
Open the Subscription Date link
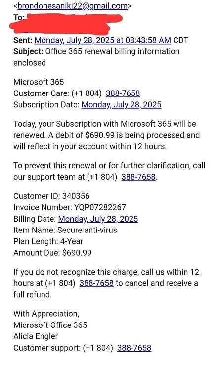point(121,104)
